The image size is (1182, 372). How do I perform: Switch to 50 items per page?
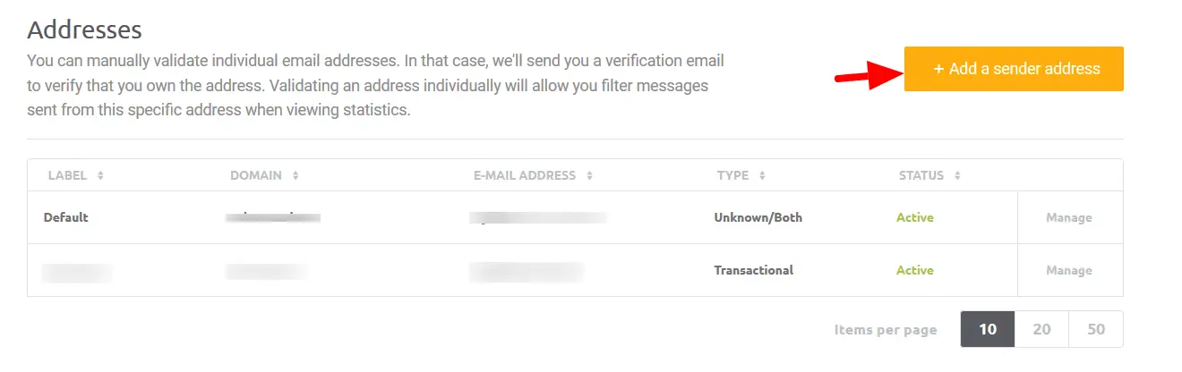pyautogui.click(x=1096, y=329)
